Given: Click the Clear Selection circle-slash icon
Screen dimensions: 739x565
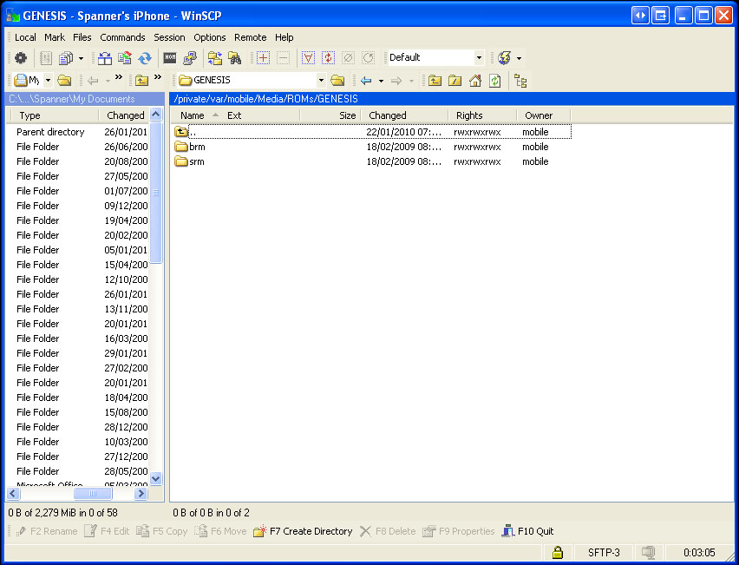Looking at the screenshot, I should [348, 58].
